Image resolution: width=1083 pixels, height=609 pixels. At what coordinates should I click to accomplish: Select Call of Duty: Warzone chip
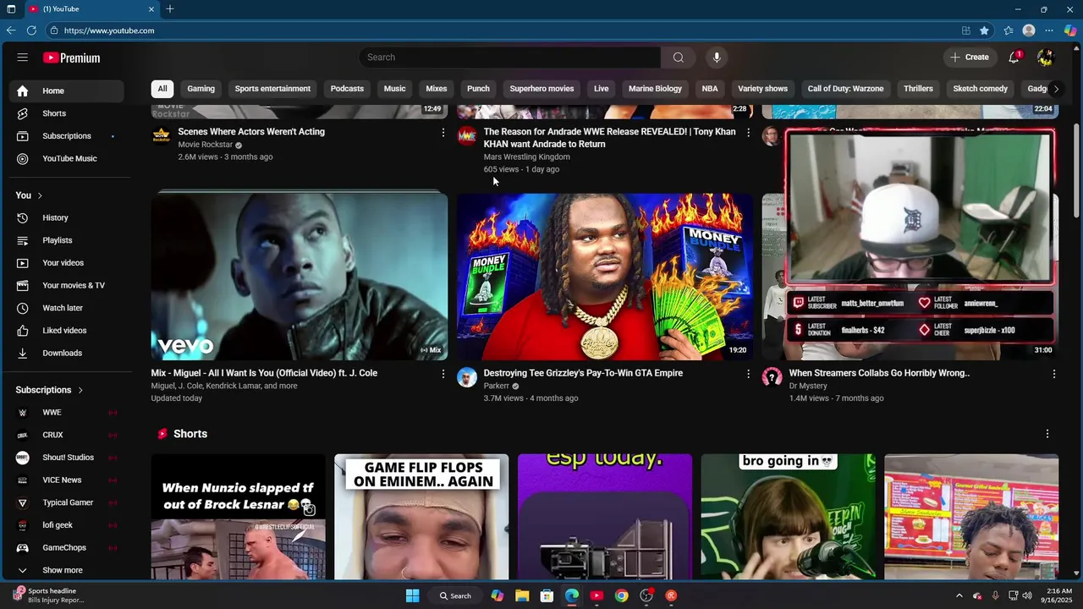point(845,89)
